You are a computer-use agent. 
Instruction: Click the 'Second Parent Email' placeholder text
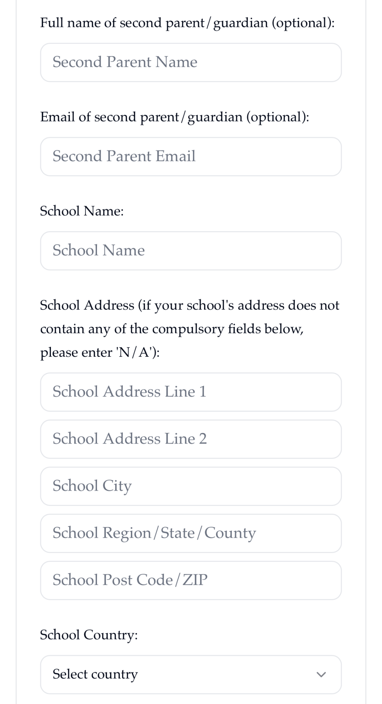tap(124, 157)
